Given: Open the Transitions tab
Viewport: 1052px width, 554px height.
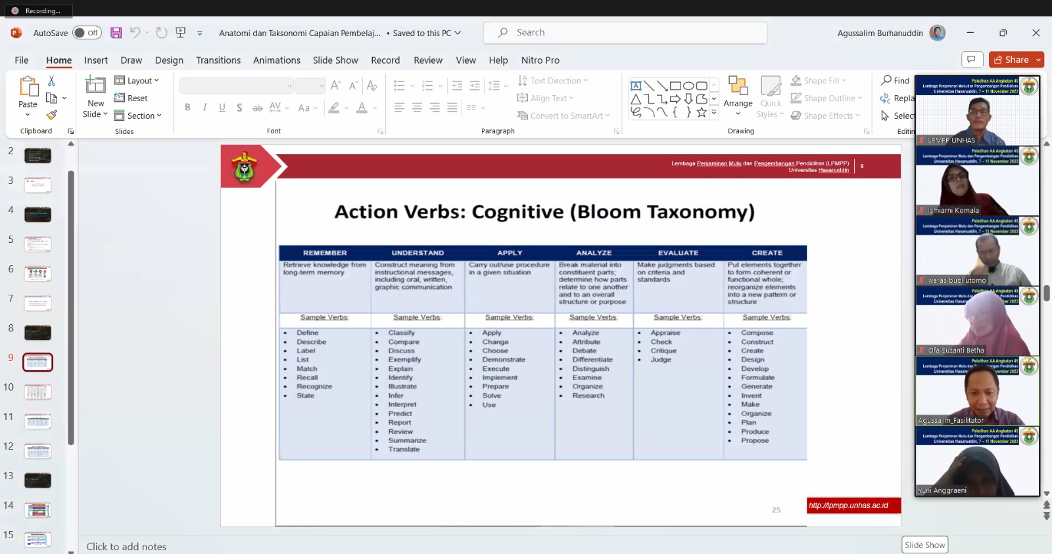Looking at the screenshot, I should pos(218,60).
